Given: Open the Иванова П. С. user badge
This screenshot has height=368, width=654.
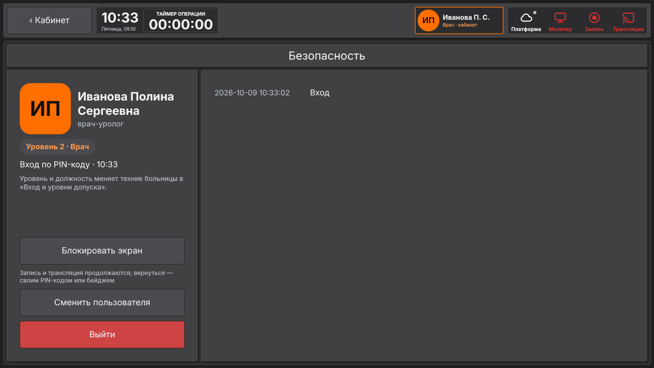Looking at the screenshot, I should coord(459,20).
